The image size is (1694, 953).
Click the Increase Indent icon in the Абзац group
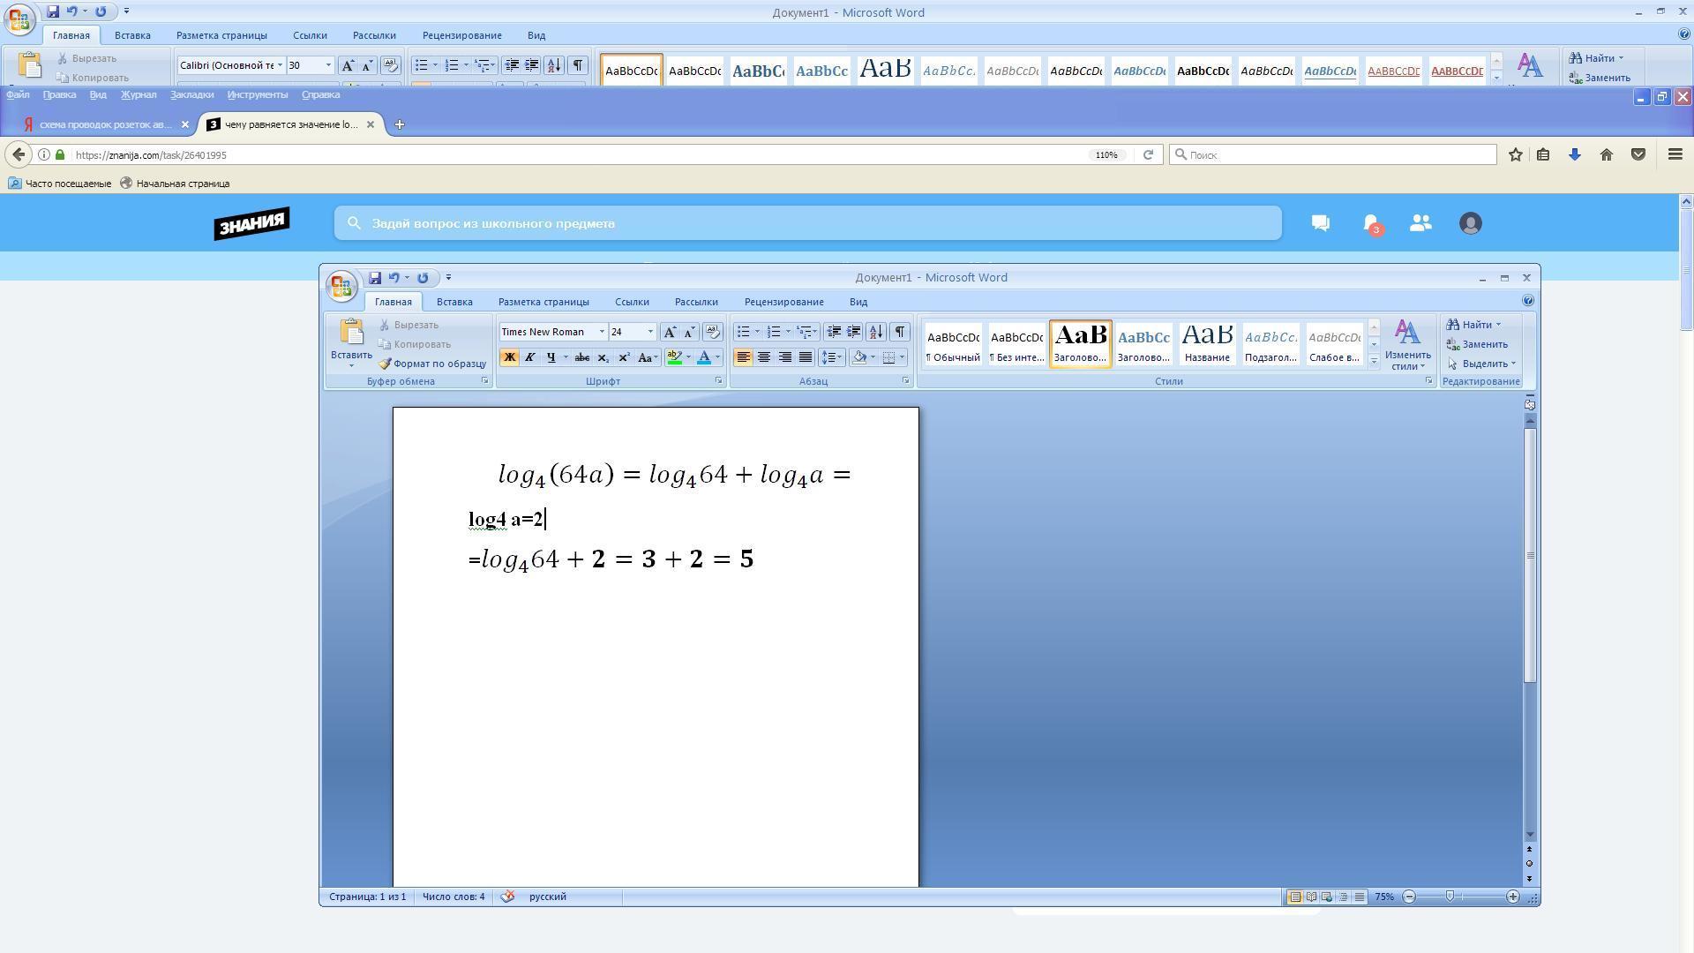point(853,332)
